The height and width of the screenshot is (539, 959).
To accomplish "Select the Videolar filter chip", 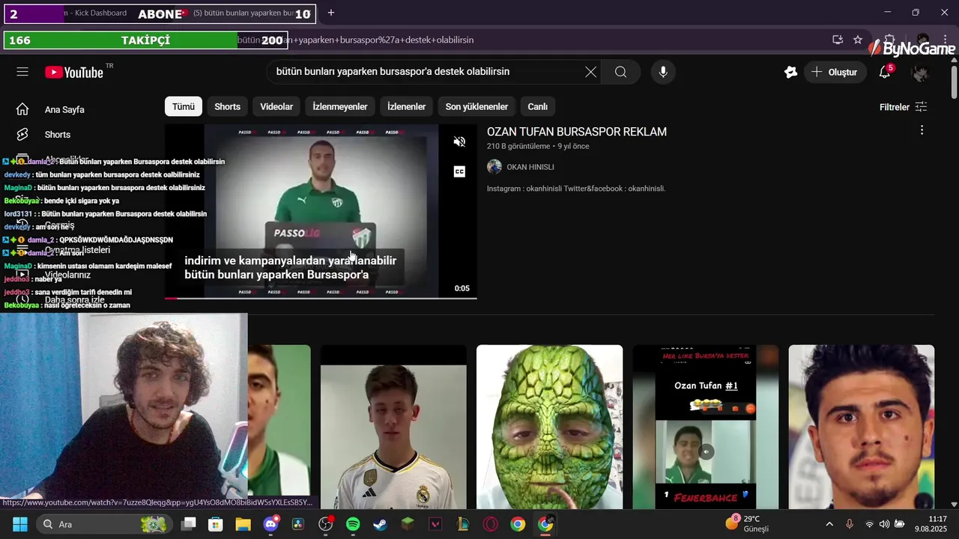I will (x=276, y=106).
